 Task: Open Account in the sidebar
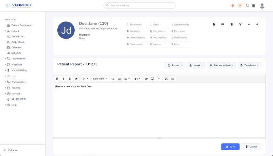click(16, 94)
